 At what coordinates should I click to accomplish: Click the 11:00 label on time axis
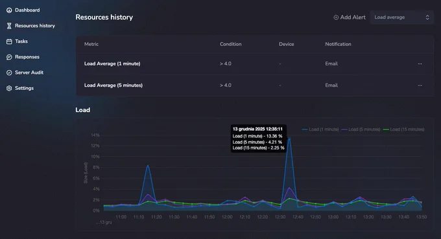point(121,217)
